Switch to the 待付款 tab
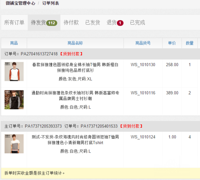 [71, 23]
